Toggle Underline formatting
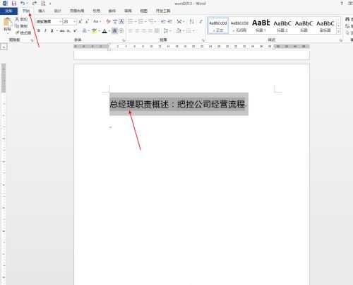This screenshot has width=353, height=285. [x=52, y=30]
